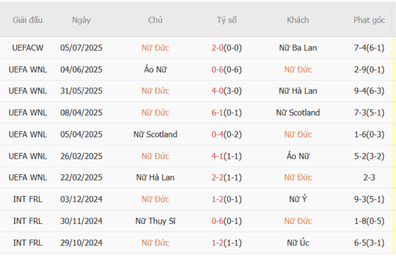The height and width of the screenshot is (256, 396).
Task: Open the Nữ Ba Lan team link
Action: [x=298, y=47]
